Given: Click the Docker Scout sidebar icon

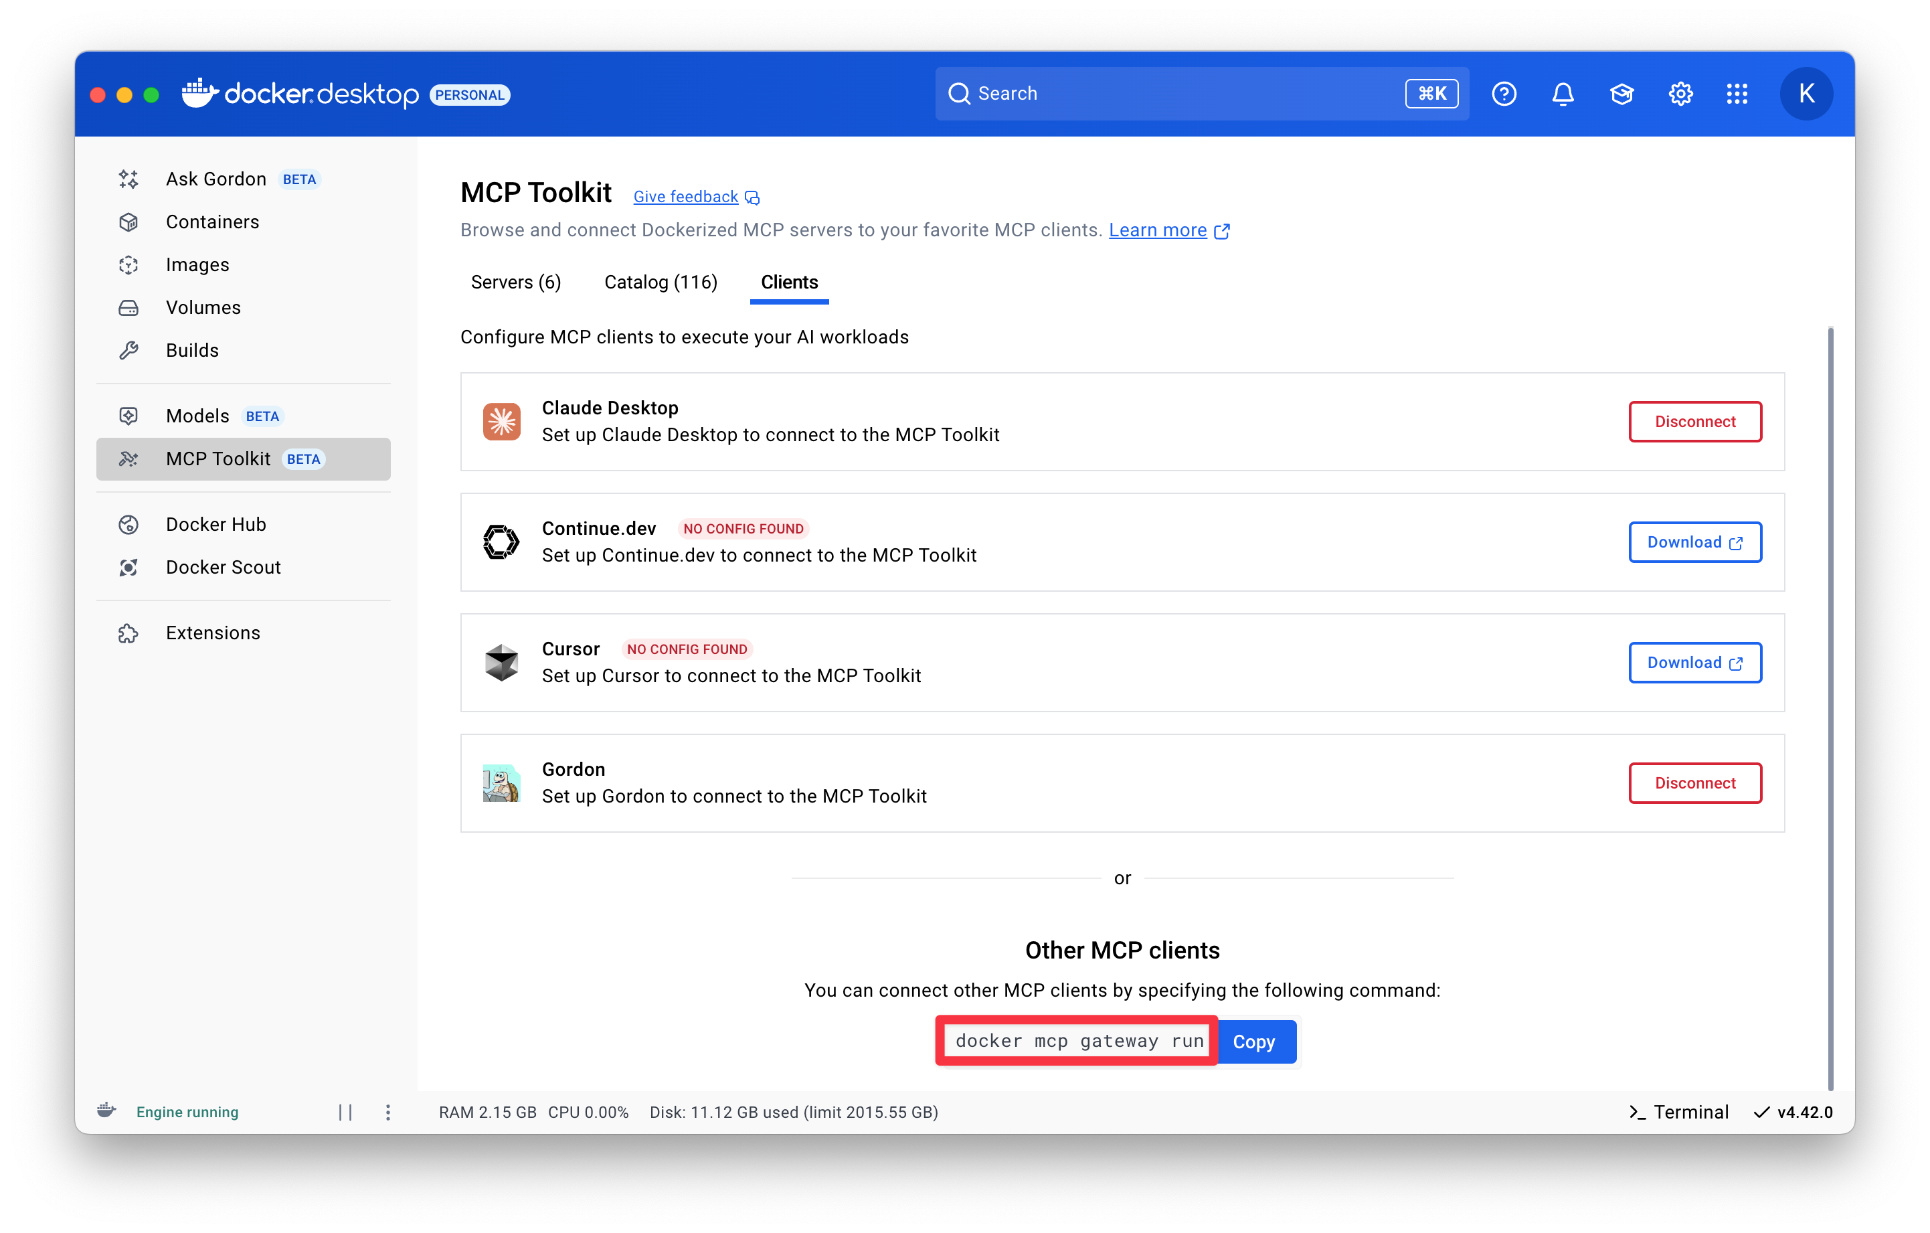Looking at the screenshot, I should (128, 568).
